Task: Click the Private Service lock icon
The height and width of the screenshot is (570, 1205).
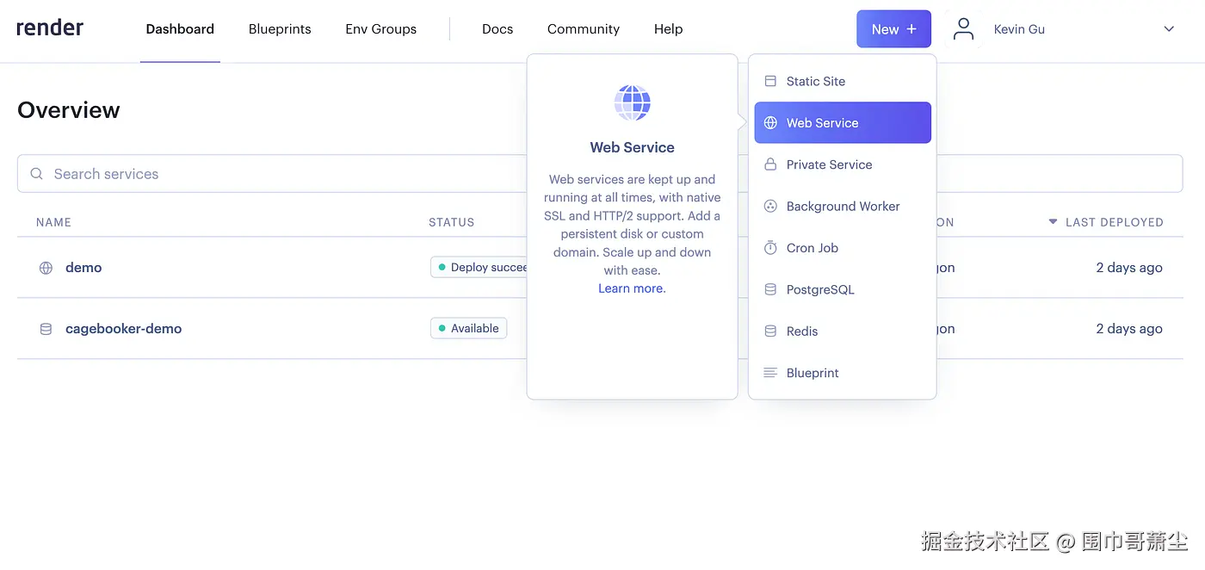Action: coord(770,164)
